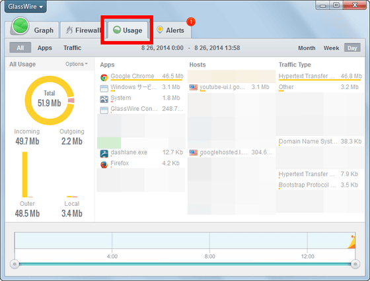Click the yellow Incoming traffic bar

25,175
